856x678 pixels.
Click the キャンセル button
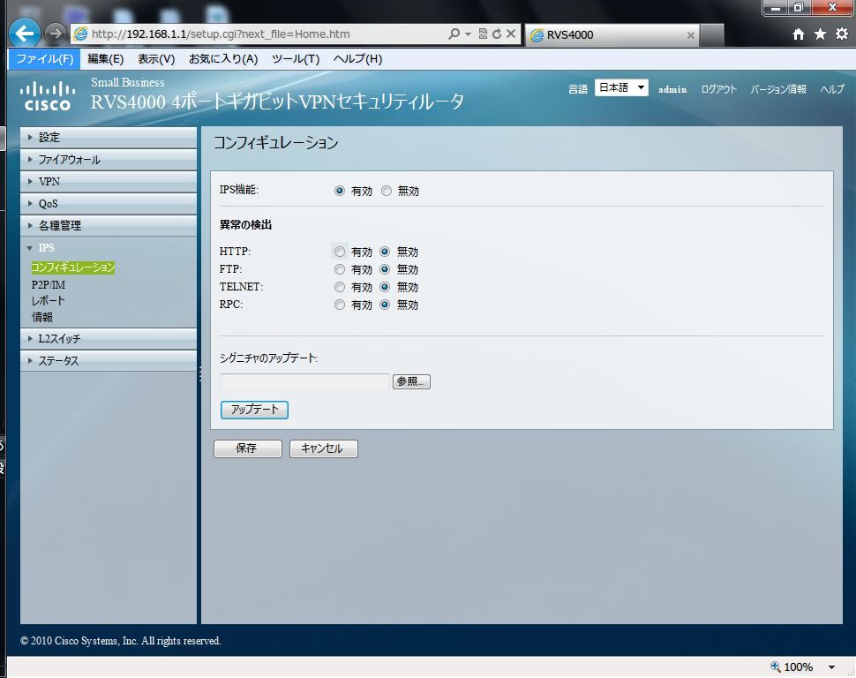click(323, 448)
